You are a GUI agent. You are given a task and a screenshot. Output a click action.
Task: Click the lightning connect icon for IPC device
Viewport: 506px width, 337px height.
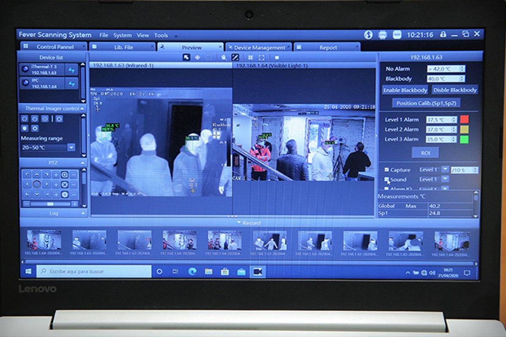point(71,83)
